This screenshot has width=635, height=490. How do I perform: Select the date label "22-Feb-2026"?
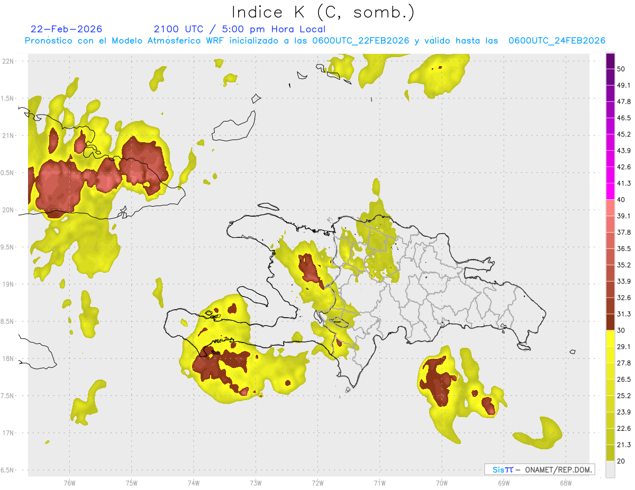point(67,29)
